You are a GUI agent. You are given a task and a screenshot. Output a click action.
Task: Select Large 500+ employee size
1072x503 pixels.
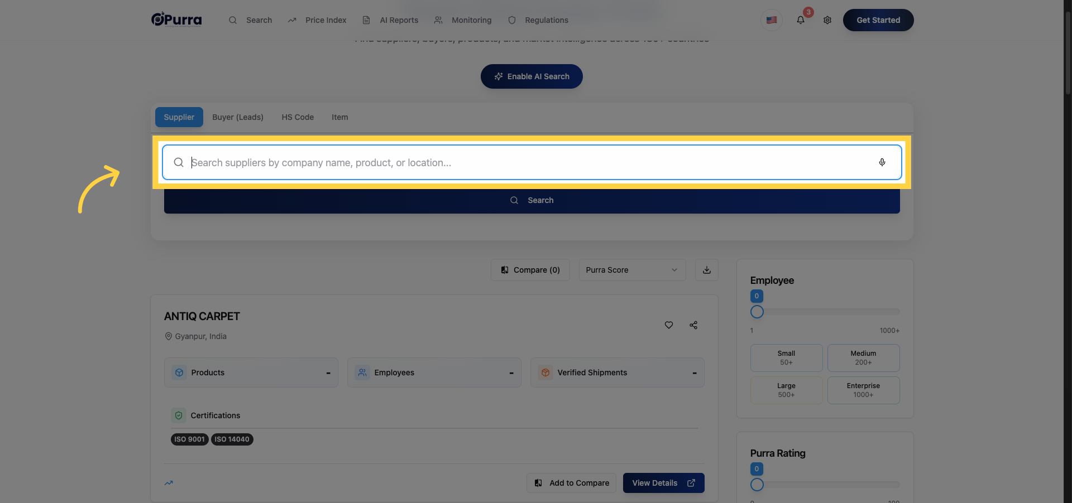[787, 390]
